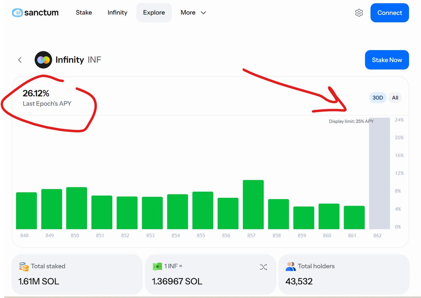Click the epoch 856 green bar

coord(228,213)
